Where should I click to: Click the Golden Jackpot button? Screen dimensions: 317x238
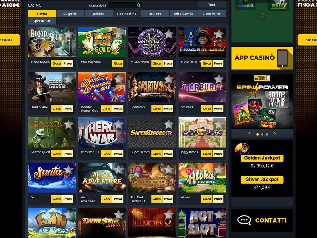click(262, 158)
